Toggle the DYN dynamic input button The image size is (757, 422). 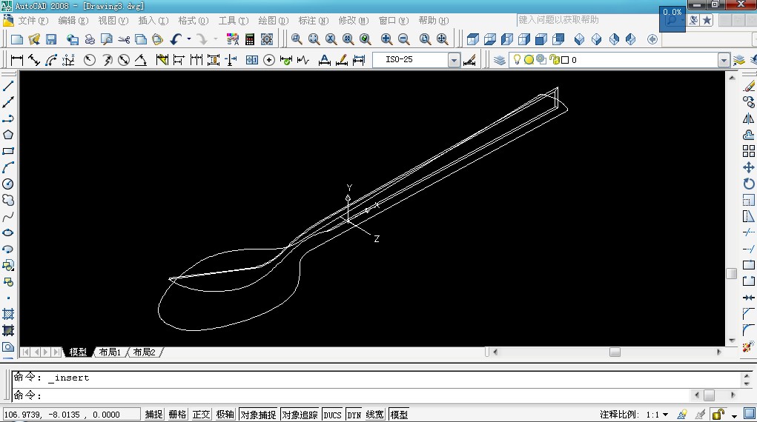click(x=354, y=415)
